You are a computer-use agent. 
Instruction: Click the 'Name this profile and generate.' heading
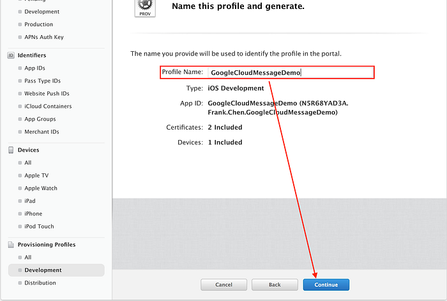pos(238,6)
